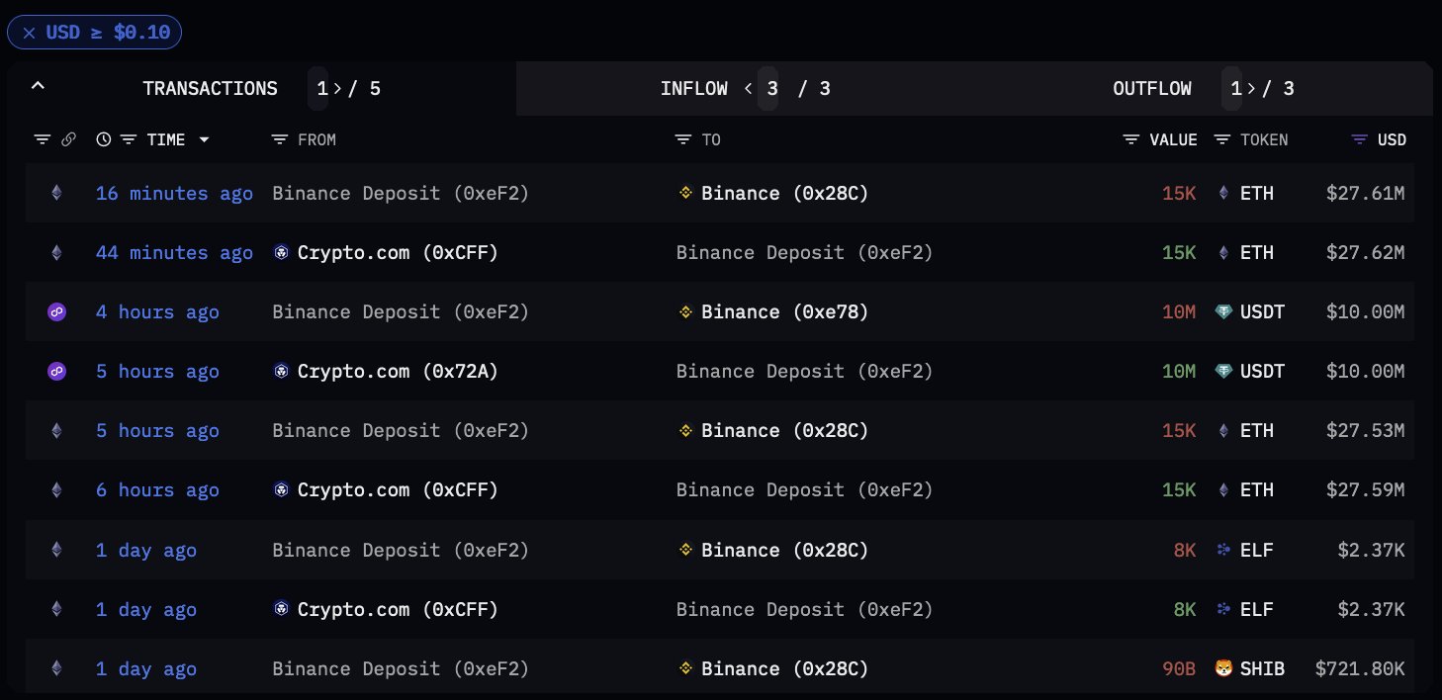Go to previous Inflow page arrow
This screenshot has width=1442, height=700.
(749, 89)
